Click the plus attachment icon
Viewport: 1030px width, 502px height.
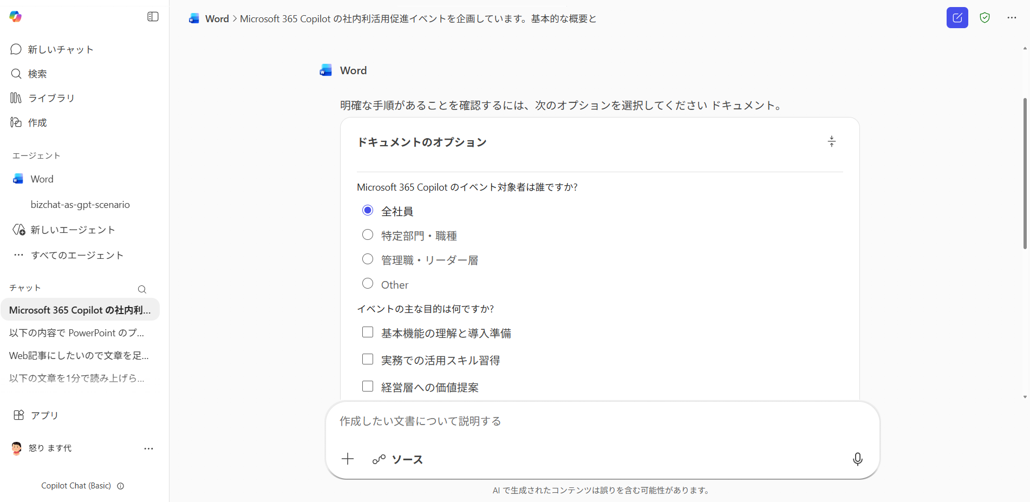pos(348,459)
